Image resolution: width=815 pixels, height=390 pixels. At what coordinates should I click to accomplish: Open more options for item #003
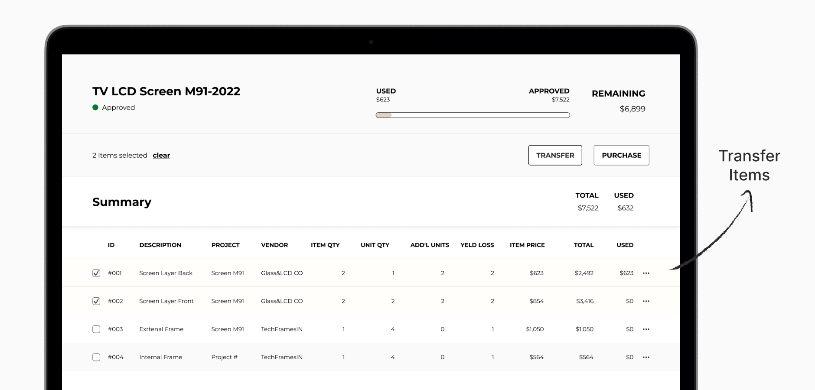pyautogui.click(x=646, y=329)
